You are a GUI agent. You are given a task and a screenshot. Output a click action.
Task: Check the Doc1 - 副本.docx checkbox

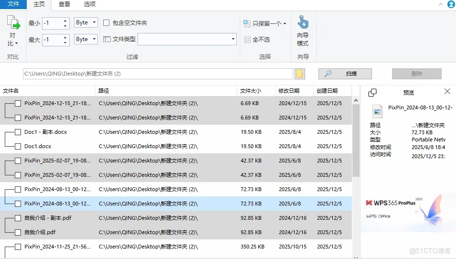(x=18, y=132)
